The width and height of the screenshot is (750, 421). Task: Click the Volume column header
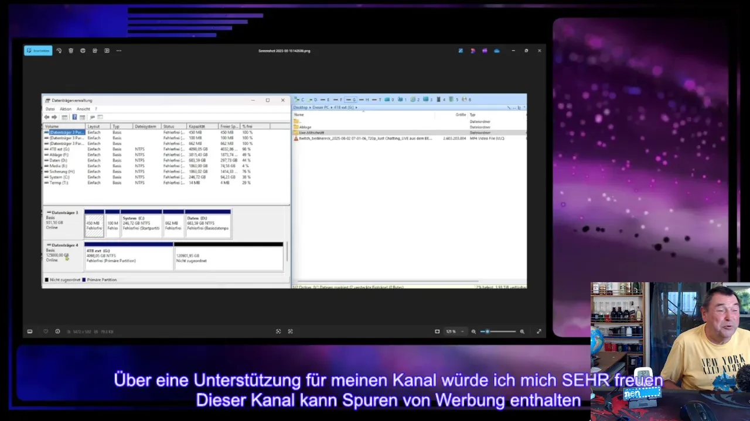[x=64, y=126]
